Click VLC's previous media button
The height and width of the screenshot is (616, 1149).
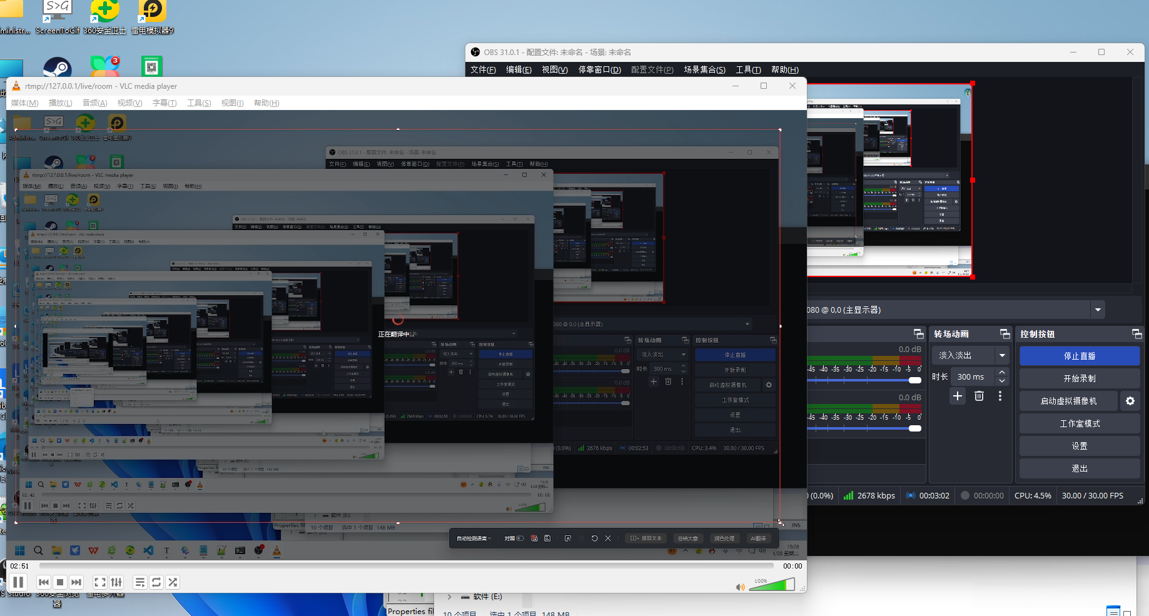(x=44, y=582)
